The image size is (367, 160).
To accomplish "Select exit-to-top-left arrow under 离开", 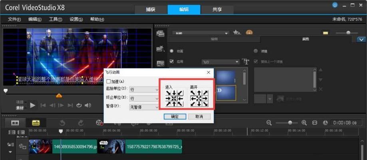I will 193,93.
